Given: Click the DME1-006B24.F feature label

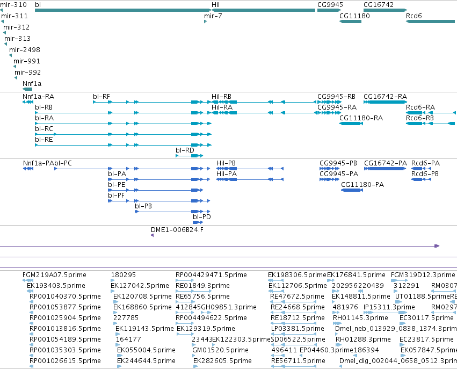Looking at the screenshot, I should [177, 230].
